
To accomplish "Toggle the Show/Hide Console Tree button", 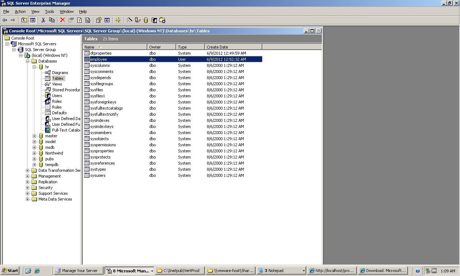I will [32, 20].
